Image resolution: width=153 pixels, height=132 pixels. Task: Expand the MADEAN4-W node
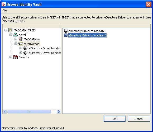tap(16, 39)
